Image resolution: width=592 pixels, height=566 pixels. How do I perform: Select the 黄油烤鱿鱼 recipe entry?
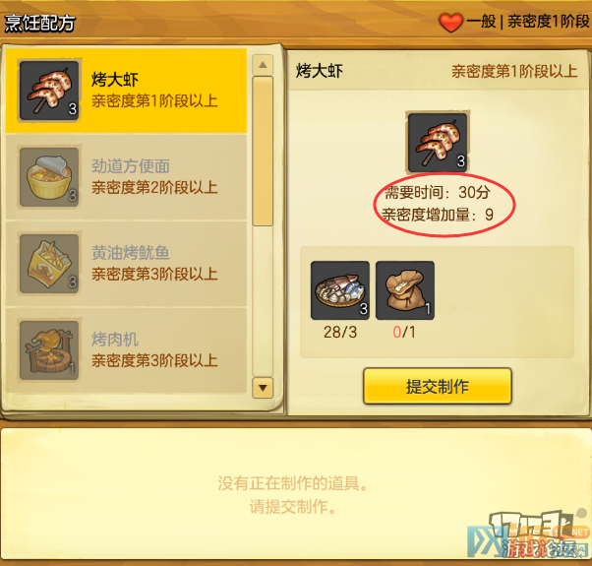point(126,264)
